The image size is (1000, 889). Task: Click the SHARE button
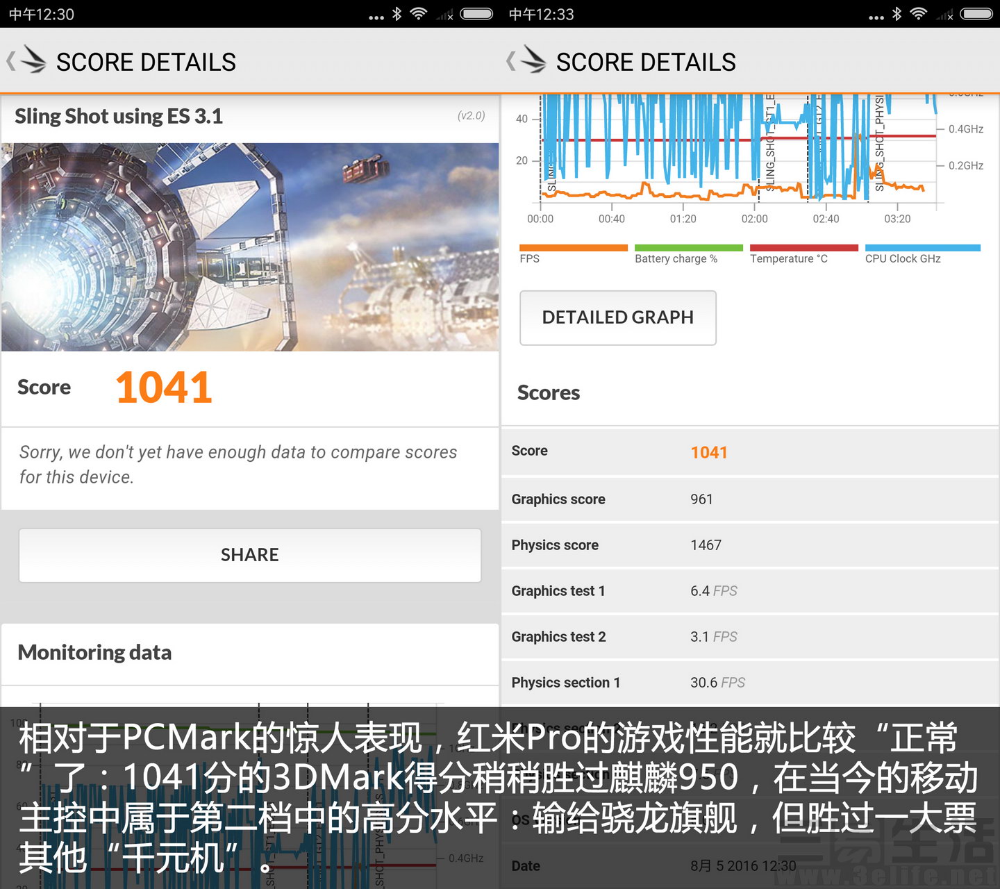(250, 555)
